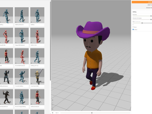This screenshot has width=152, height=114.
Task: Select the Drunk Walk Backwards thumbnail
Action: tap(22, 56)
